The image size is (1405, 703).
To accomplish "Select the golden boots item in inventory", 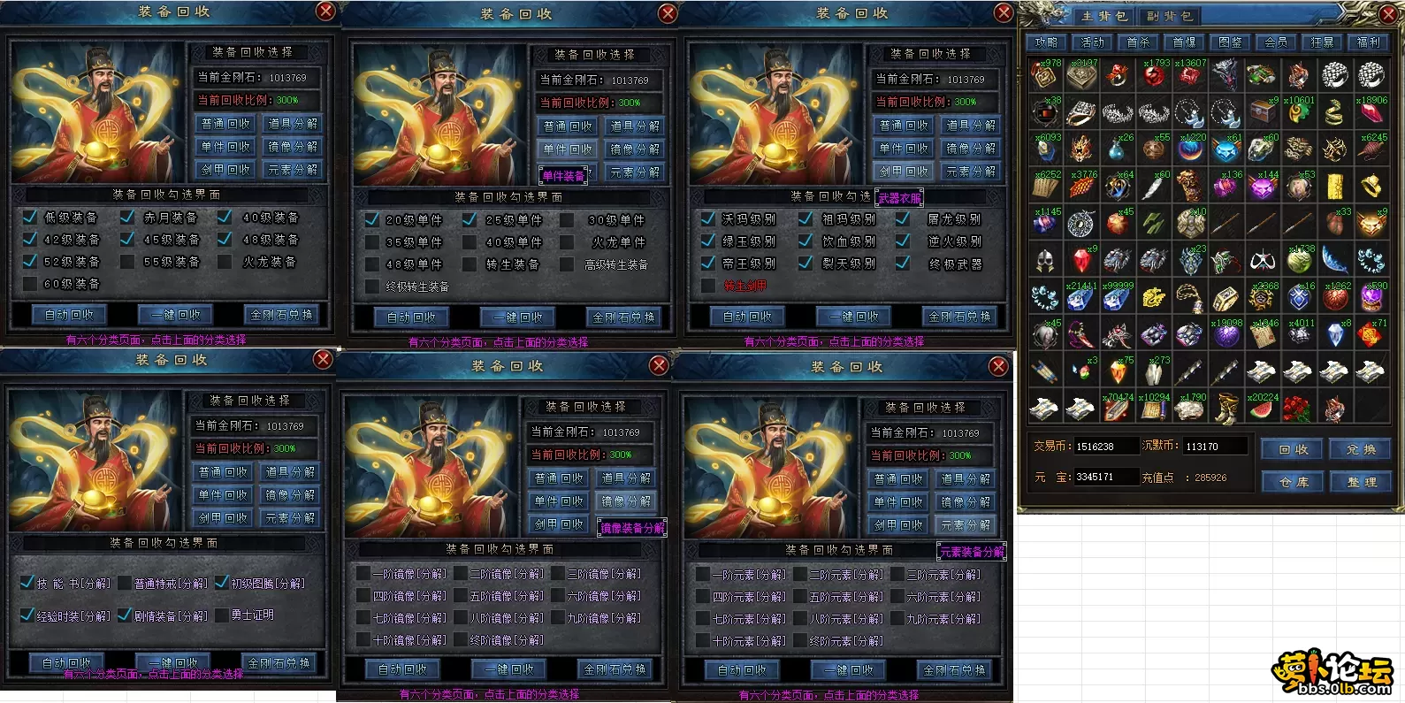I will 1226,409.
